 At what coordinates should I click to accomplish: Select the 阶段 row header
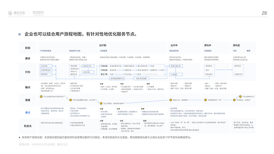[28, 48]
